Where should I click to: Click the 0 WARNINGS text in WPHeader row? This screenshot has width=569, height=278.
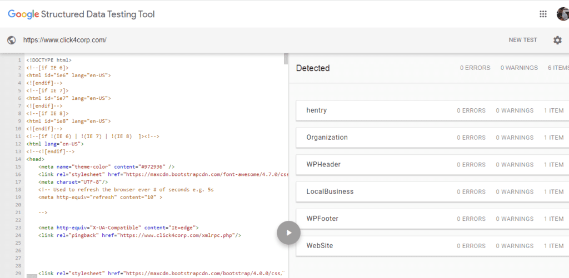515,165
